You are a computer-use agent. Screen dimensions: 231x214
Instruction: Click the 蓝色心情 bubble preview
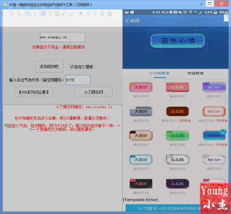tap(177, 41)
